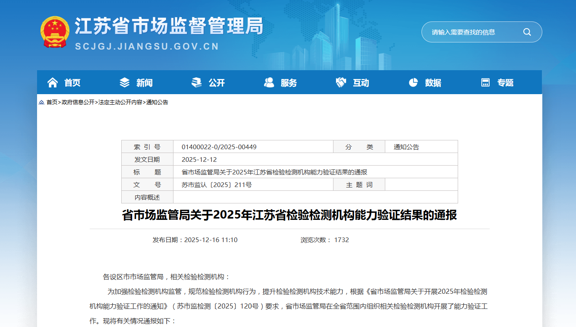Click 首页 in the breadcrumb trail
576x327 pixels.
[x=52, y=103]
